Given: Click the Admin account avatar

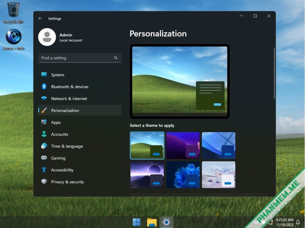Looking at the screenshot, I should click(x=47, y=37).
